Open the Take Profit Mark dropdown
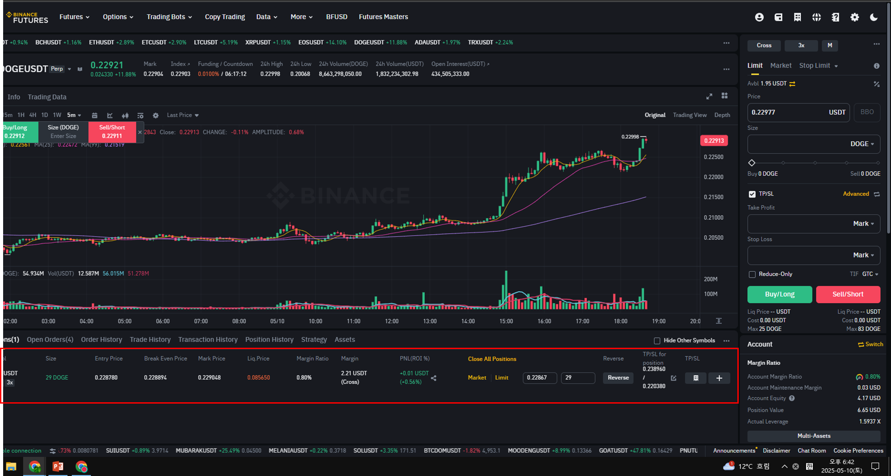Viewport: 891px width, 476px height. tap(863, 224)
